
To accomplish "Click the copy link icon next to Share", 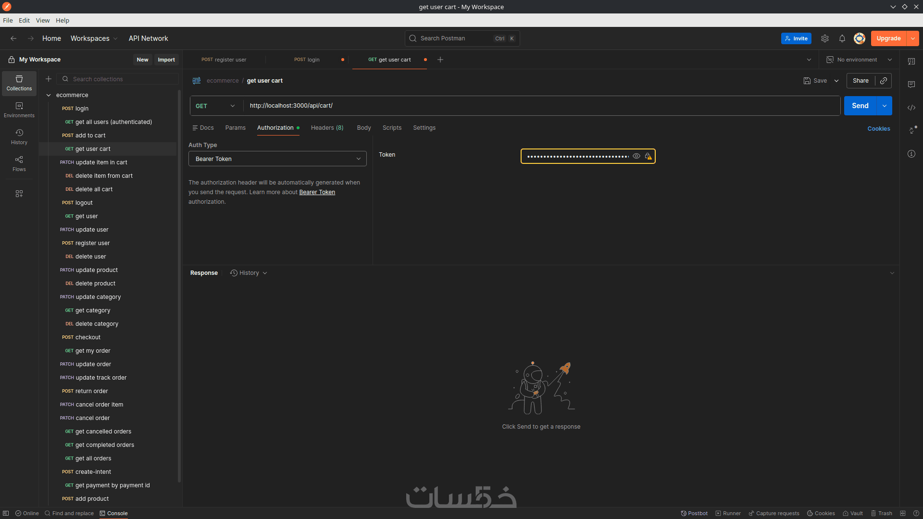I will tap(884, 81).
